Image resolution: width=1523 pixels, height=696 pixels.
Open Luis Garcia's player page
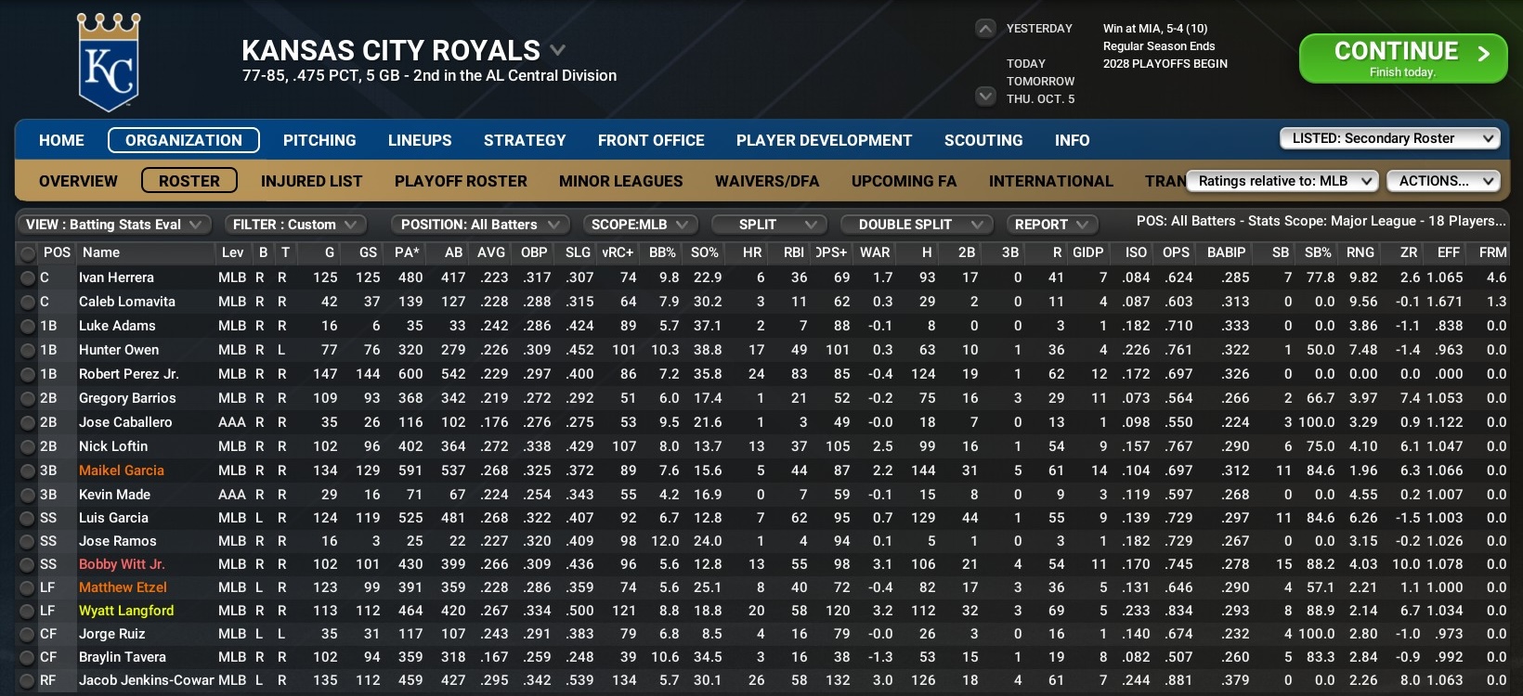[x=113, y=518]
